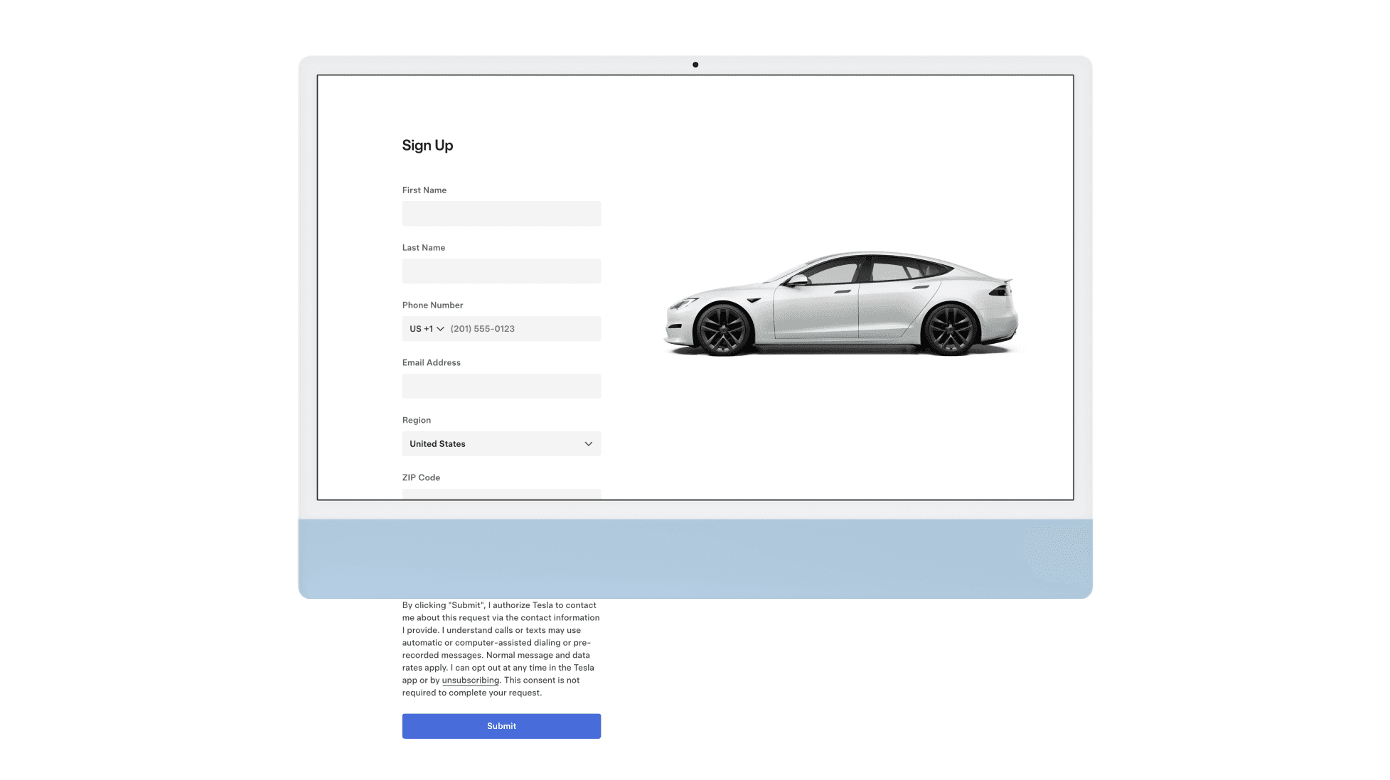Screen dimensions: 1390x780
Task: Click the Last Name label
Action: click(x=423, y=248)
